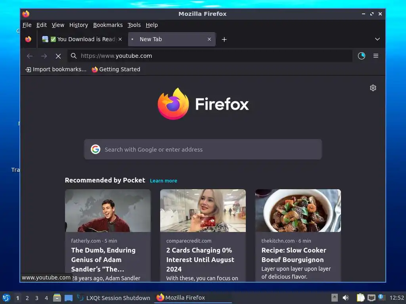Screen dimensions: 406x304
Task: Open credit card article thumbnail
Action: 203,211
